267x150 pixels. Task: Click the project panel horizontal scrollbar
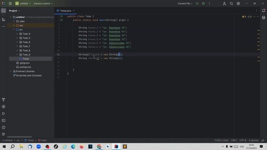[x=20, y=137]
